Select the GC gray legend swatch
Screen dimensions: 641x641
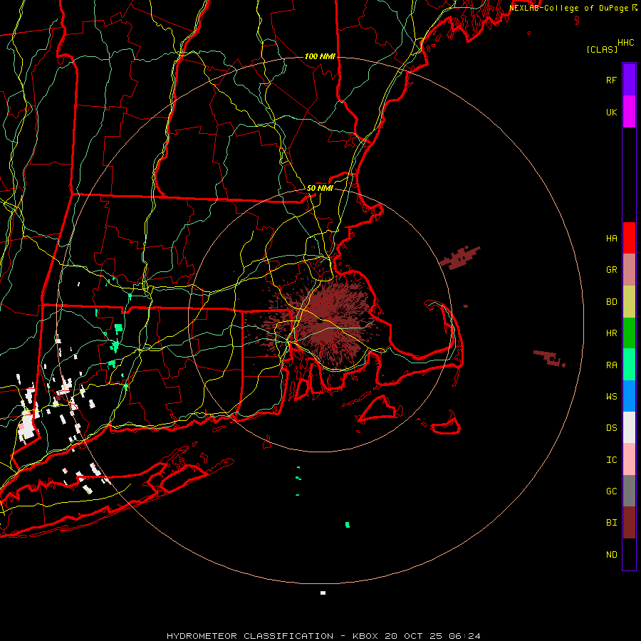point(629,491)
